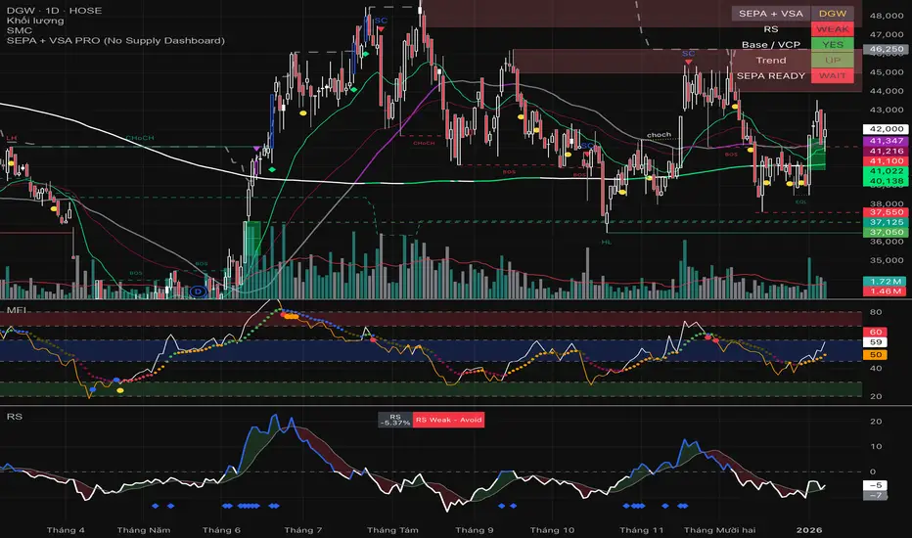Click the green 41,022 price label
Image resolution: width=912 pixels, height=538 pixels.
click(x=887, y=171)
